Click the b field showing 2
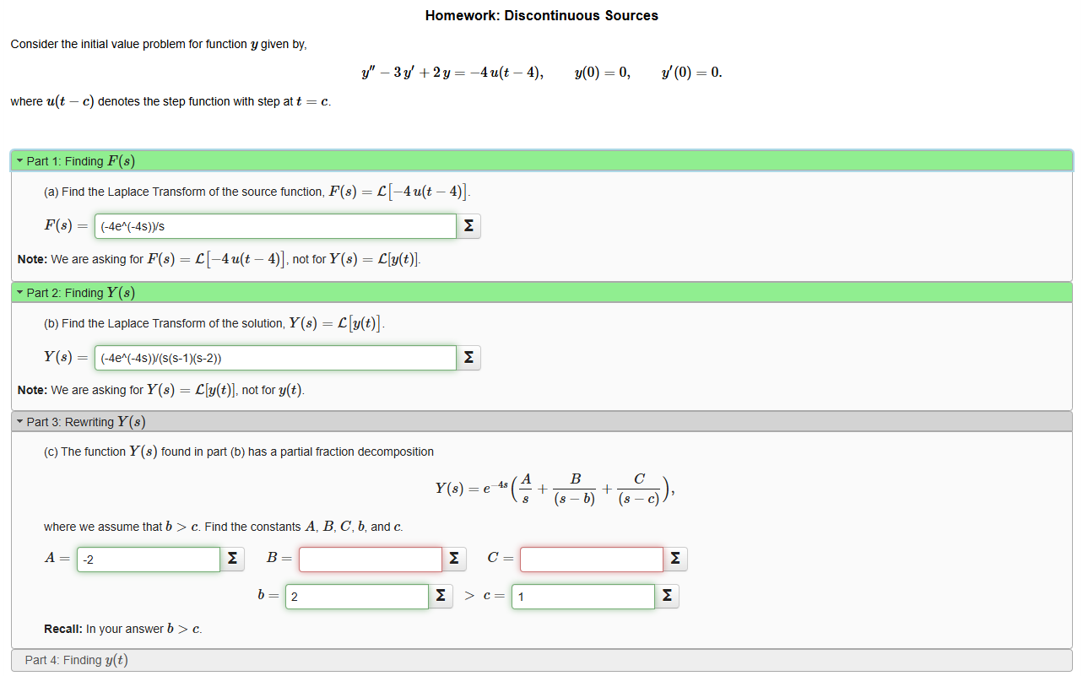This screenshot has width=1083, height=676. tap(356, 596)
